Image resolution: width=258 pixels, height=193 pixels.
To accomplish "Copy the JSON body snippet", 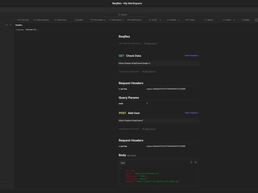I will (196, 162).
